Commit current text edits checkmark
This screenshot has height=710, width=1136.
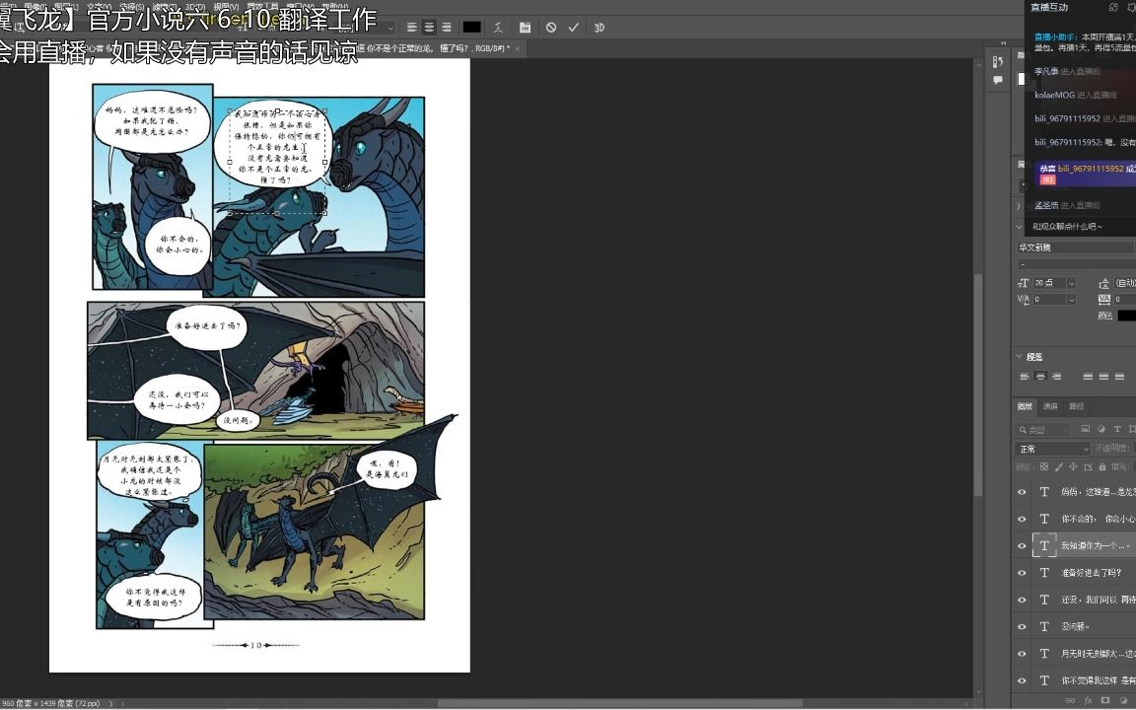click(x=573, y=28)
